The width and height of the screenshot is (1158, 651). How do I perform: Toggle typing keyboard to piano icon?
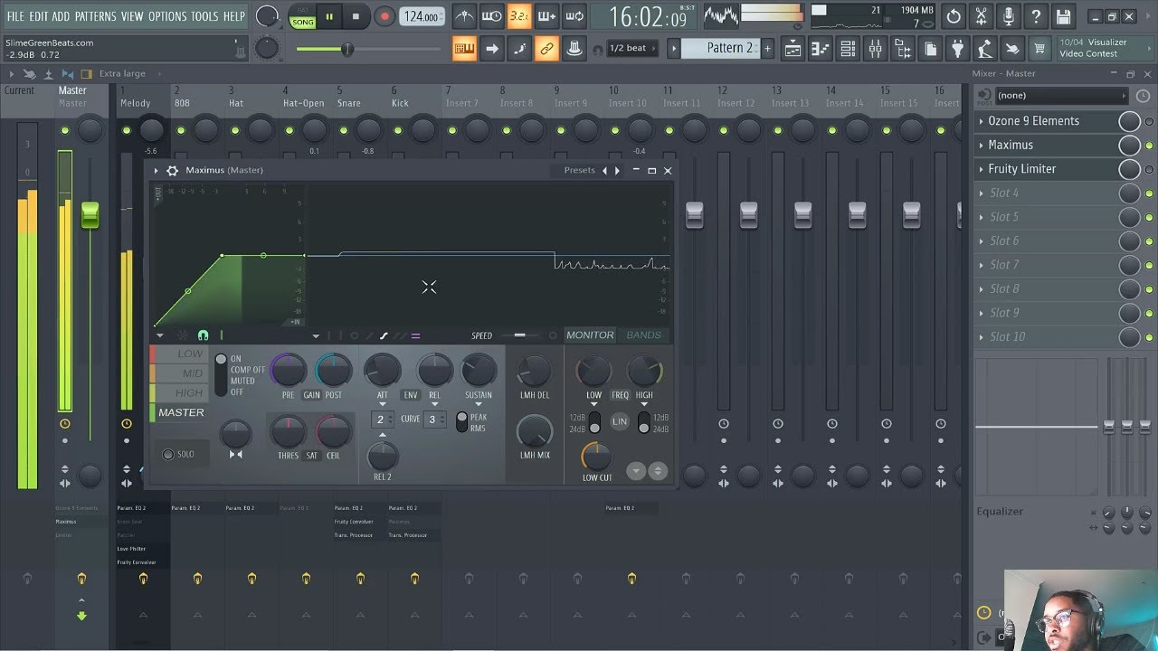click(x=464, y=49)
